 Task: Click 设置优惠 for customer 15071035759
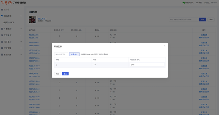click(204, 50)
